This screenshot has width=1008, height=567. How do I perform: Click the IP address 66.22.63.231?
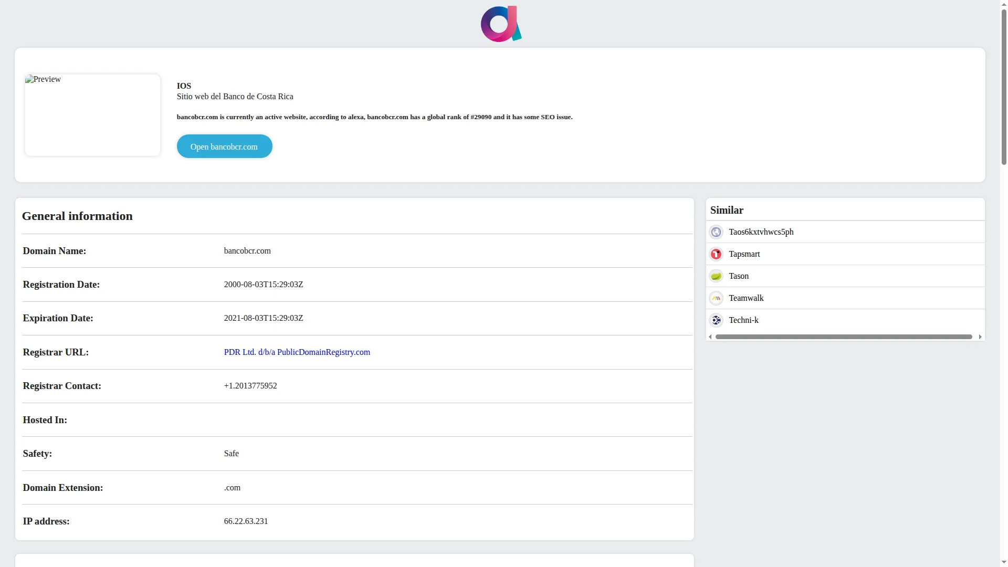click(246, 521)
